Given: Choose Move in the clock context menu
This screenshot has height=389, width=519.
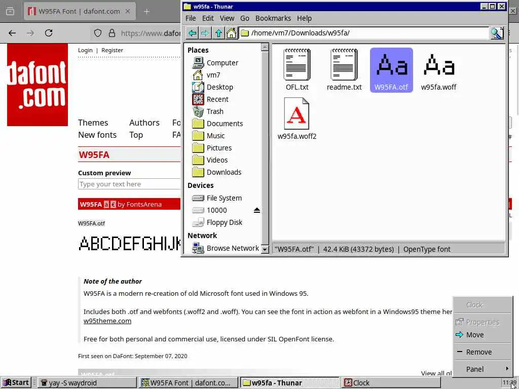Looking at the screenshot, I should tap(483, 335).
